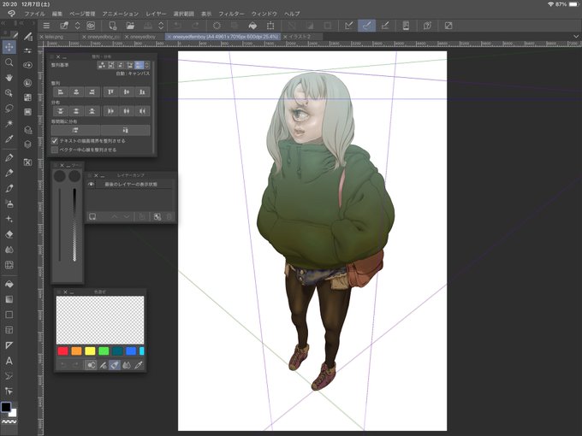Open the hamburger menu in command bar
The image size is (582, 436).
pos(46,26)
